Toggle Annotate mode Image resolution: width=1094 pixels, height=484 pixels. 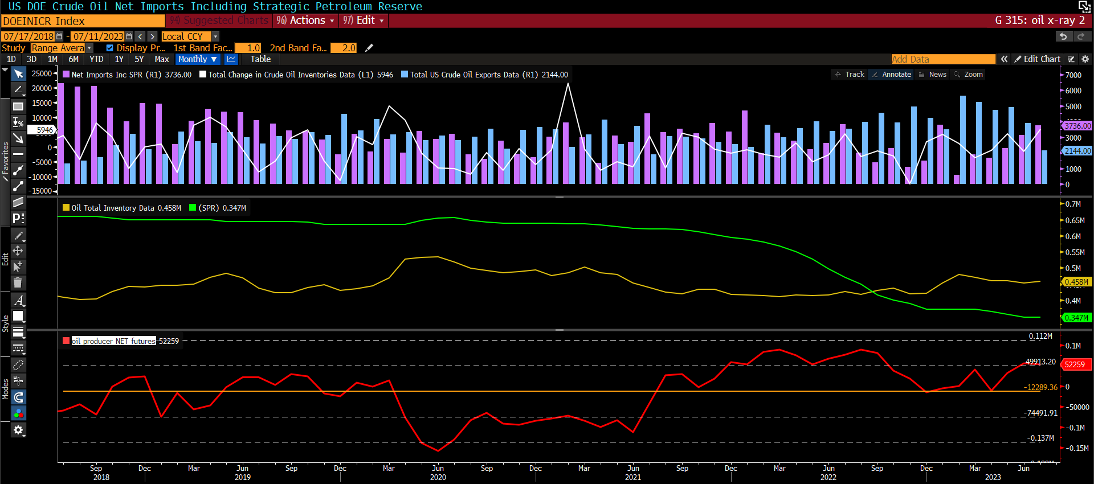pos(892,75)
